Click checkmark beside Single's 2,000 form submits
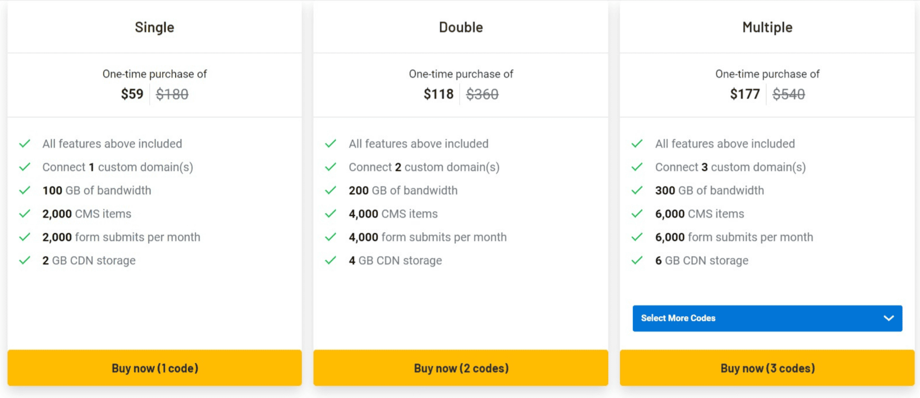 [x=25, y=237]
